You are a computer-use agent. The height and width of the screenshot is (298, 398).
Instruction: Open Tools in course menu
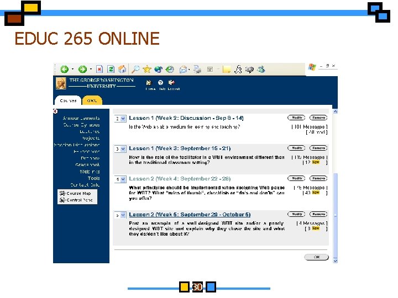(93, 178)
